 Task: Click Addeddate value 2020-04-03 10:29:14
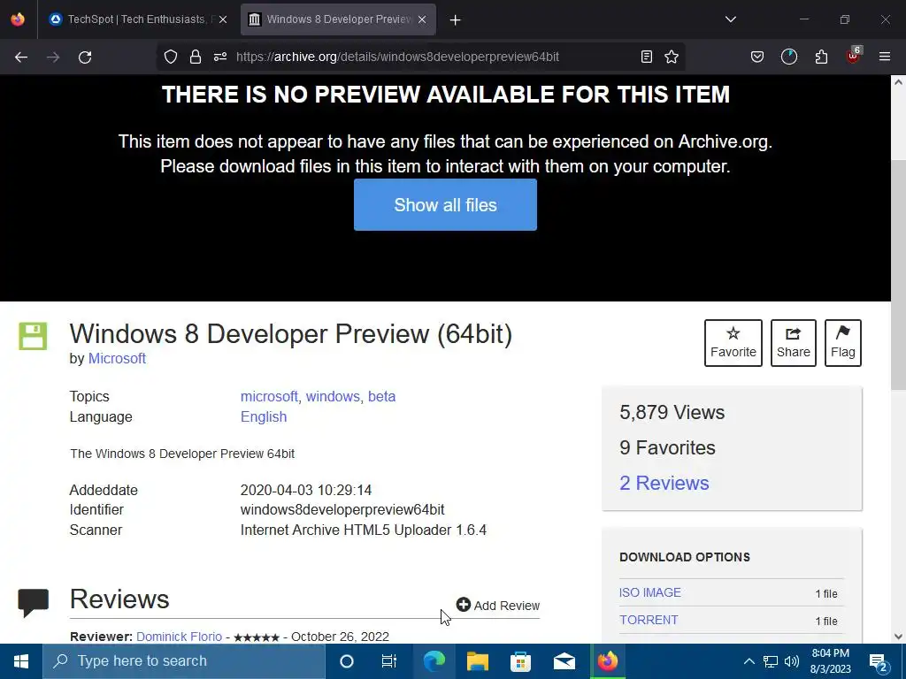pyautogui.click(x=305, y=490)
